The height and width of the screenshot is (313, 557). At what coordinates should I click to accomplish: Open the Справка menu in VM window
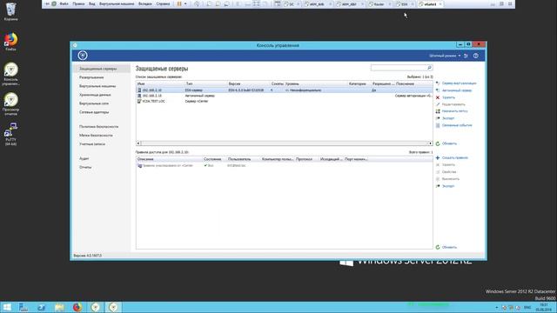[163, 3]
